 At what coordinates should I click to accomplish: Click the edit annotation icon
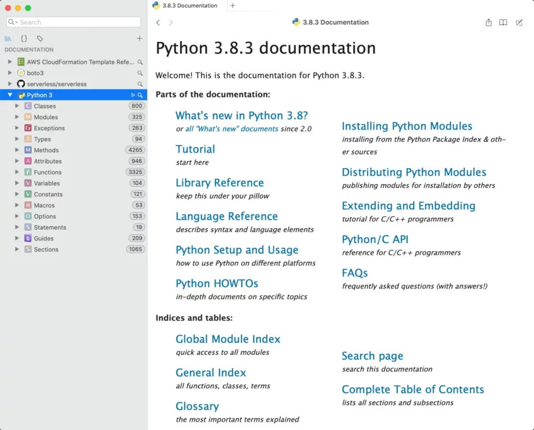pyautogui.click(x=519, y=22)
